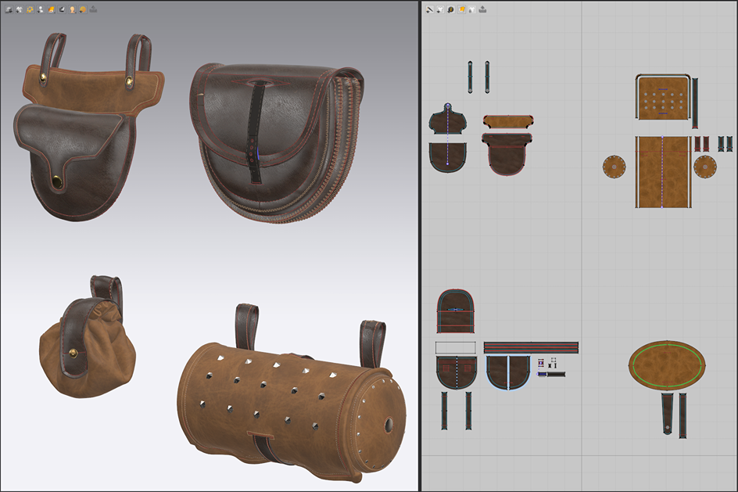Select the green-outlined oval pattern piece
The width and height of the screenshot is (738, 492).
pyautogui.click(x=666, y=365)
